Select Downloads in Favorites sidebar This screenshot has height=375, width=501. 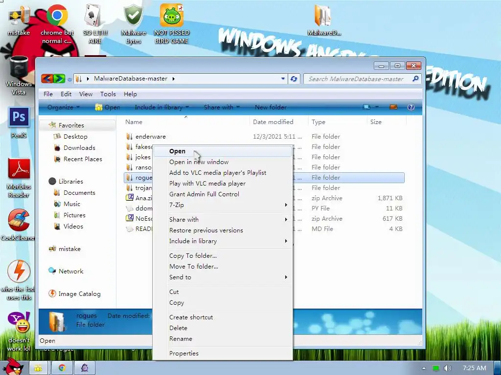pos(79,147)
